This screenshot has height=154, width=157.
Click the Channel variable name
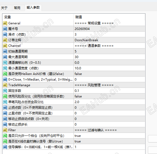pos(14,46)
